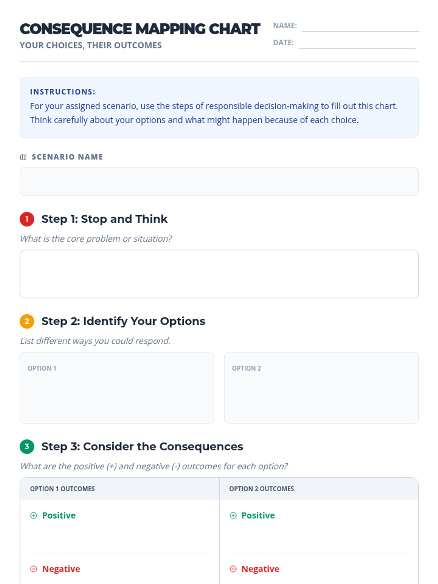Image resolution: width=438 pixels, height=584 pixels.
Task: Click the minus icon under Option 1 Outcomes
Action: (x=34, y=569)
